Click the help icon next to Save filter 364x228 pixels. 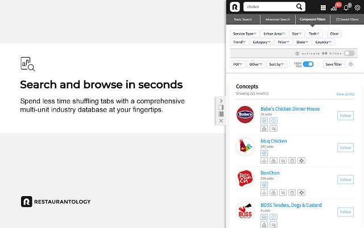click(350, 64)
